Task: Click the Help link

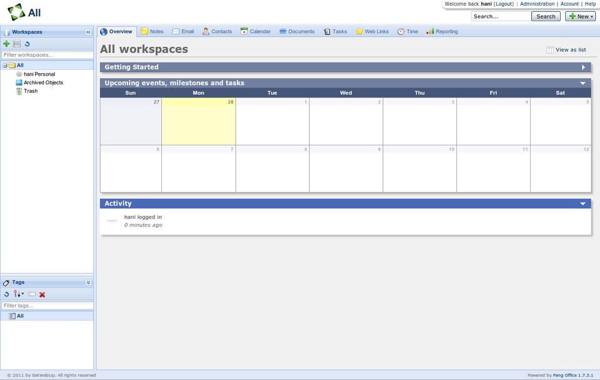Action: pyautogui.click(x=590, y=4)
